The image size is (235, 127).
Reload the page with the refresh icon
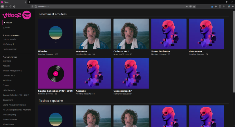(10, 6)
